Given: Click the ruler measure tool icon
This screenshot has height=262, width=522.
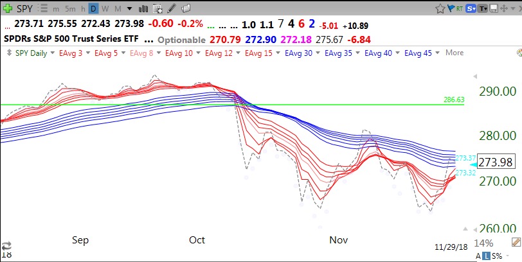Looking at the screenshot, I should tap(516, 242).
